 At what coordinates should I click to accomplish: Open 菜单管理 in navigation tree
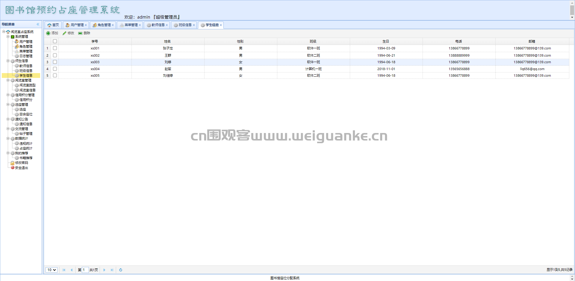(x=26, y=51)
